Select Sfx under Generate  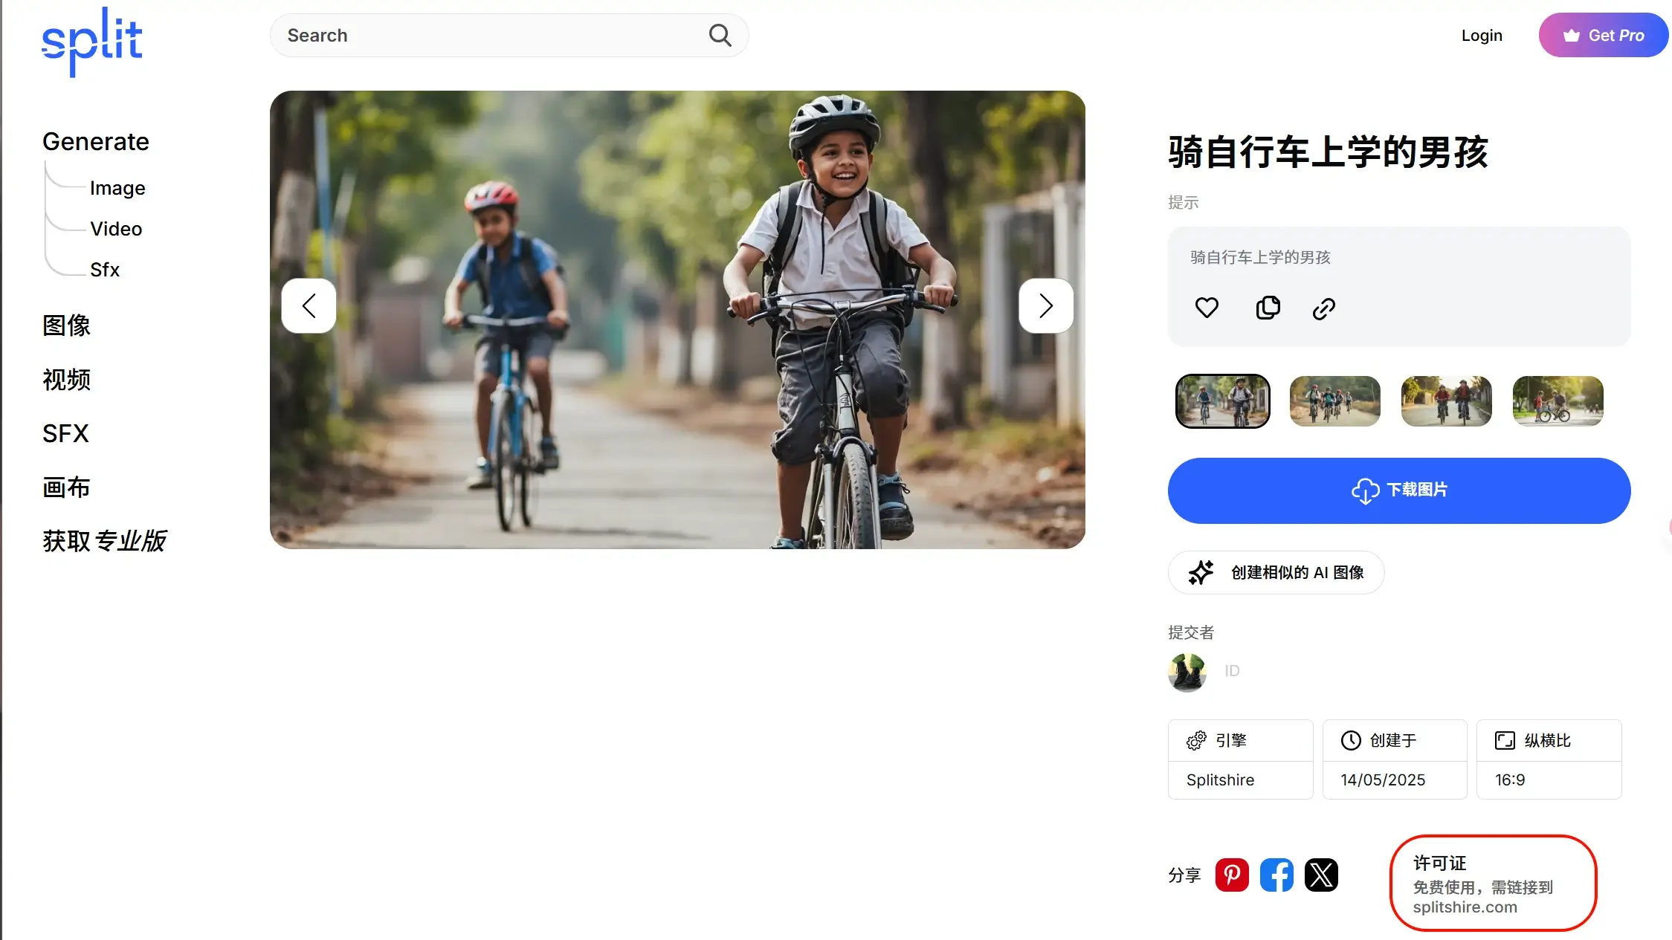tap(105, 270)
